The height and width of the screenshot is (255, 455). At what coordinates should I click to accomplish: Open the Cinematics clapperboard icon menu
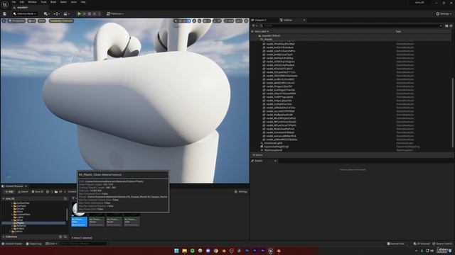[x=66, y=14]
